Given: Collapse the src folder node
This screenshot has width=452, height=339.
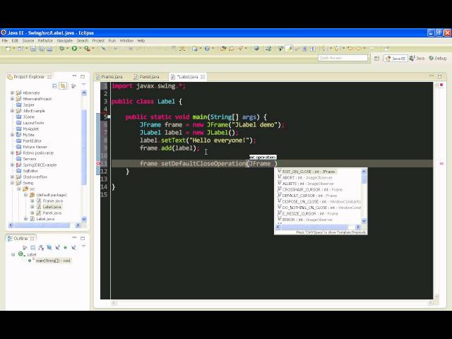Looking at the screenshot, I should tap(19, 189).
